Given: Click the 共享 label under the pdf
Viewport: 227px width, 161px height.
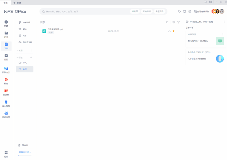Looking at the screenshot, I should point(51,32).
